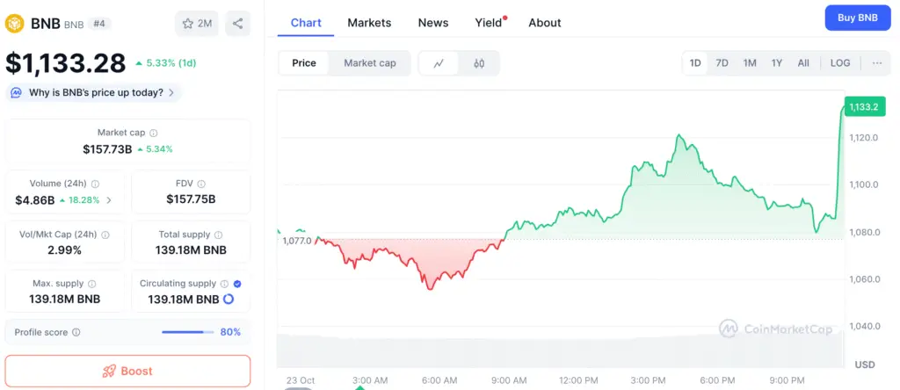900x390 pixels.
Task: Toggle chart to Market cap
Action: (369, 63)
